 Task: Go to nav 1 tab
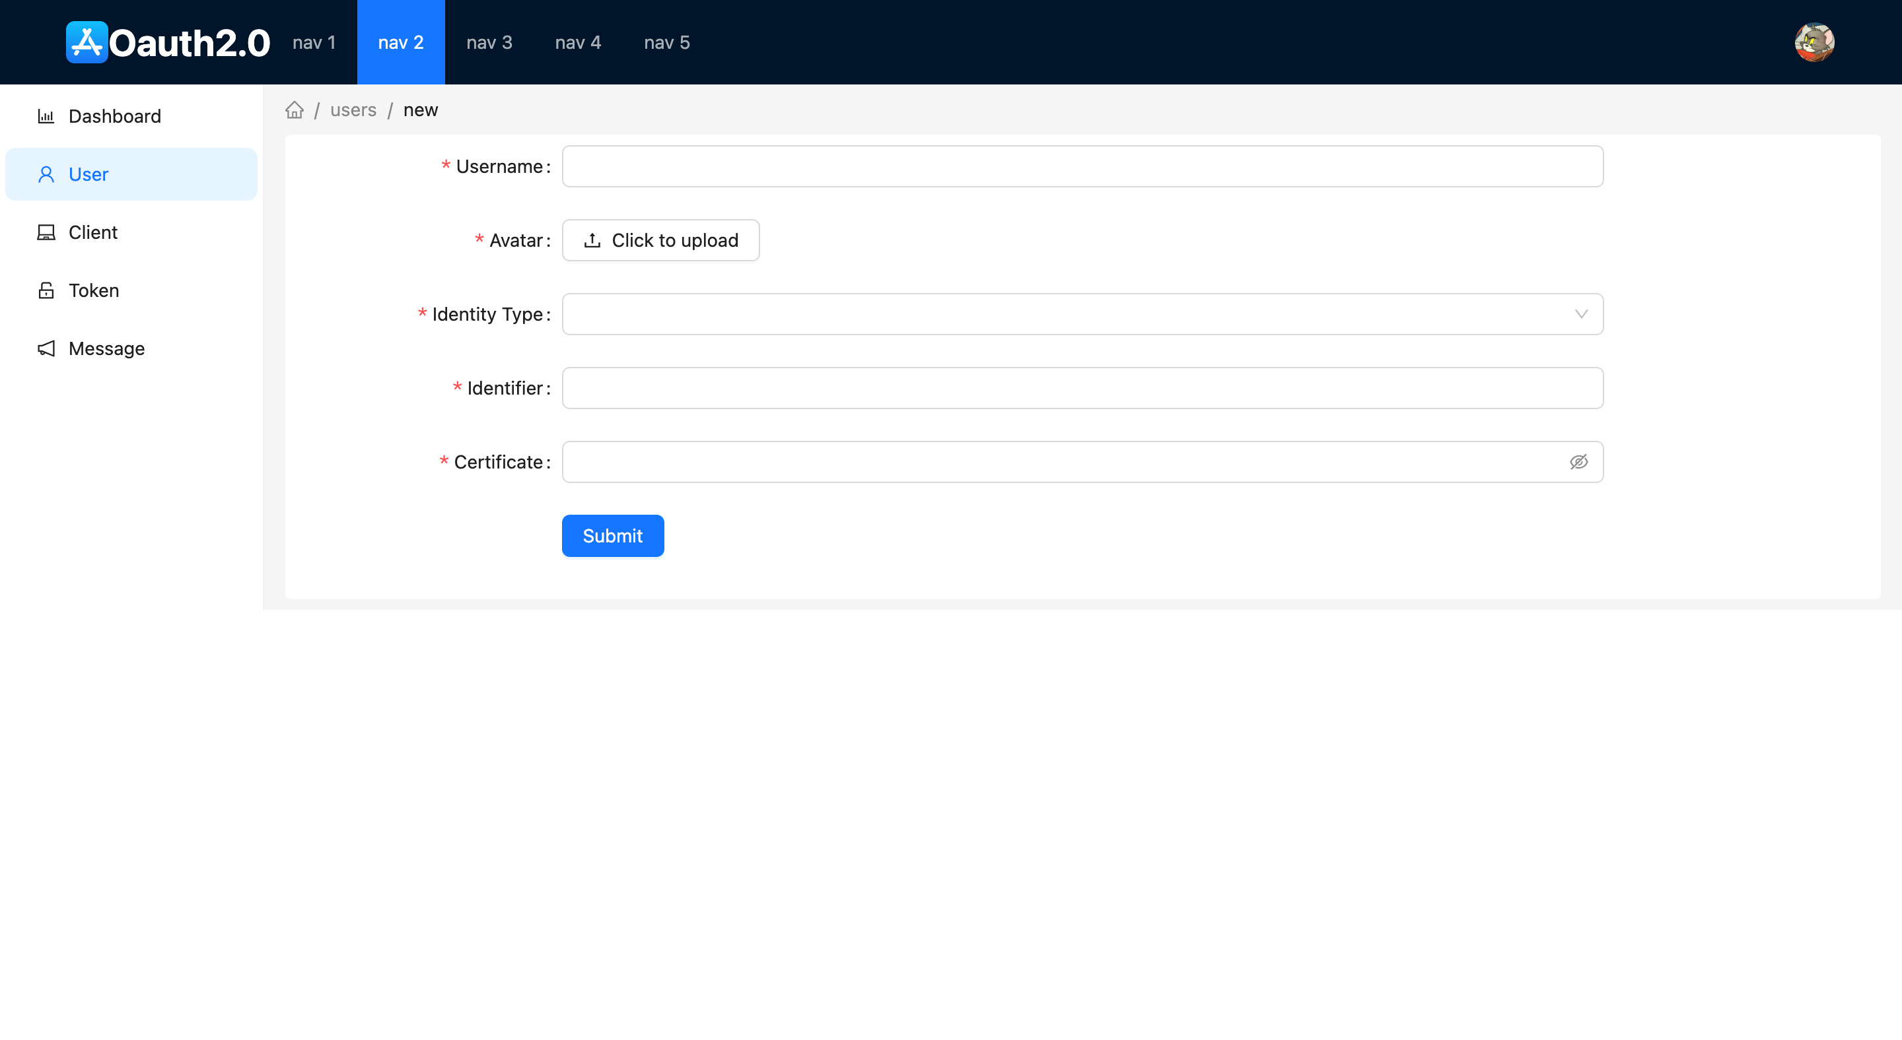coord(314,42)
